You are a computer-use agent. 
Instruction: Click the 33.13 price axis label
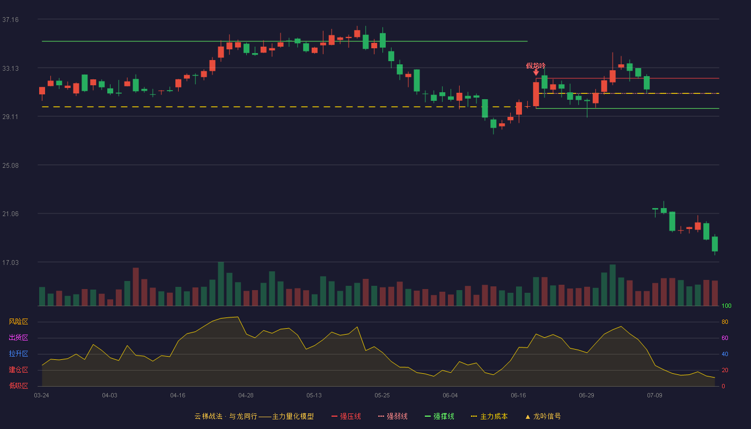(x=10, y=68)
